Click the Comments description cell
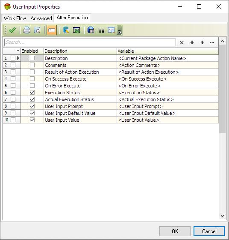Image resolution: width=229 pixels, height=240 pixels. [x=80, y=65]
